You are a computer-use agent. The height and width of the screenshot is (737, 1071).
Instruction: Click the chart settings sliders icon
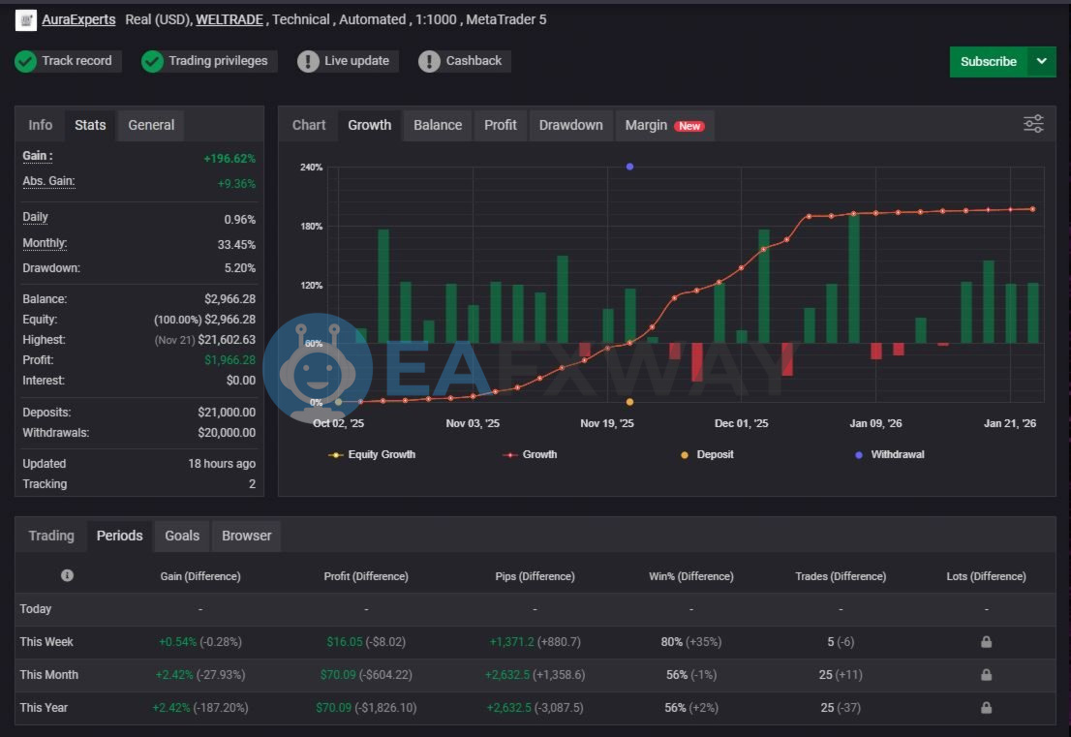pyautogui.click(x=1033, y=124)
